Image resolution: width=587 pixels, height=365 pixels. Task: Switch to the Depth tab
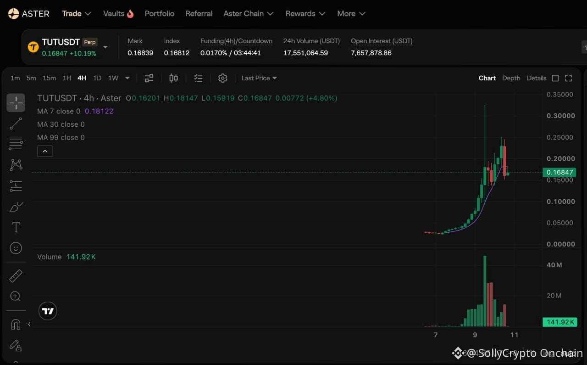511,78
